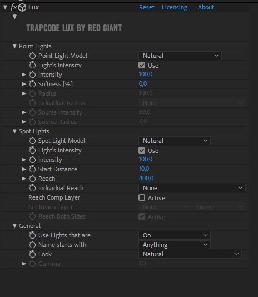258x297 pixels.
Task: Open the Licensing link
Action: click(x=176, y=7)
